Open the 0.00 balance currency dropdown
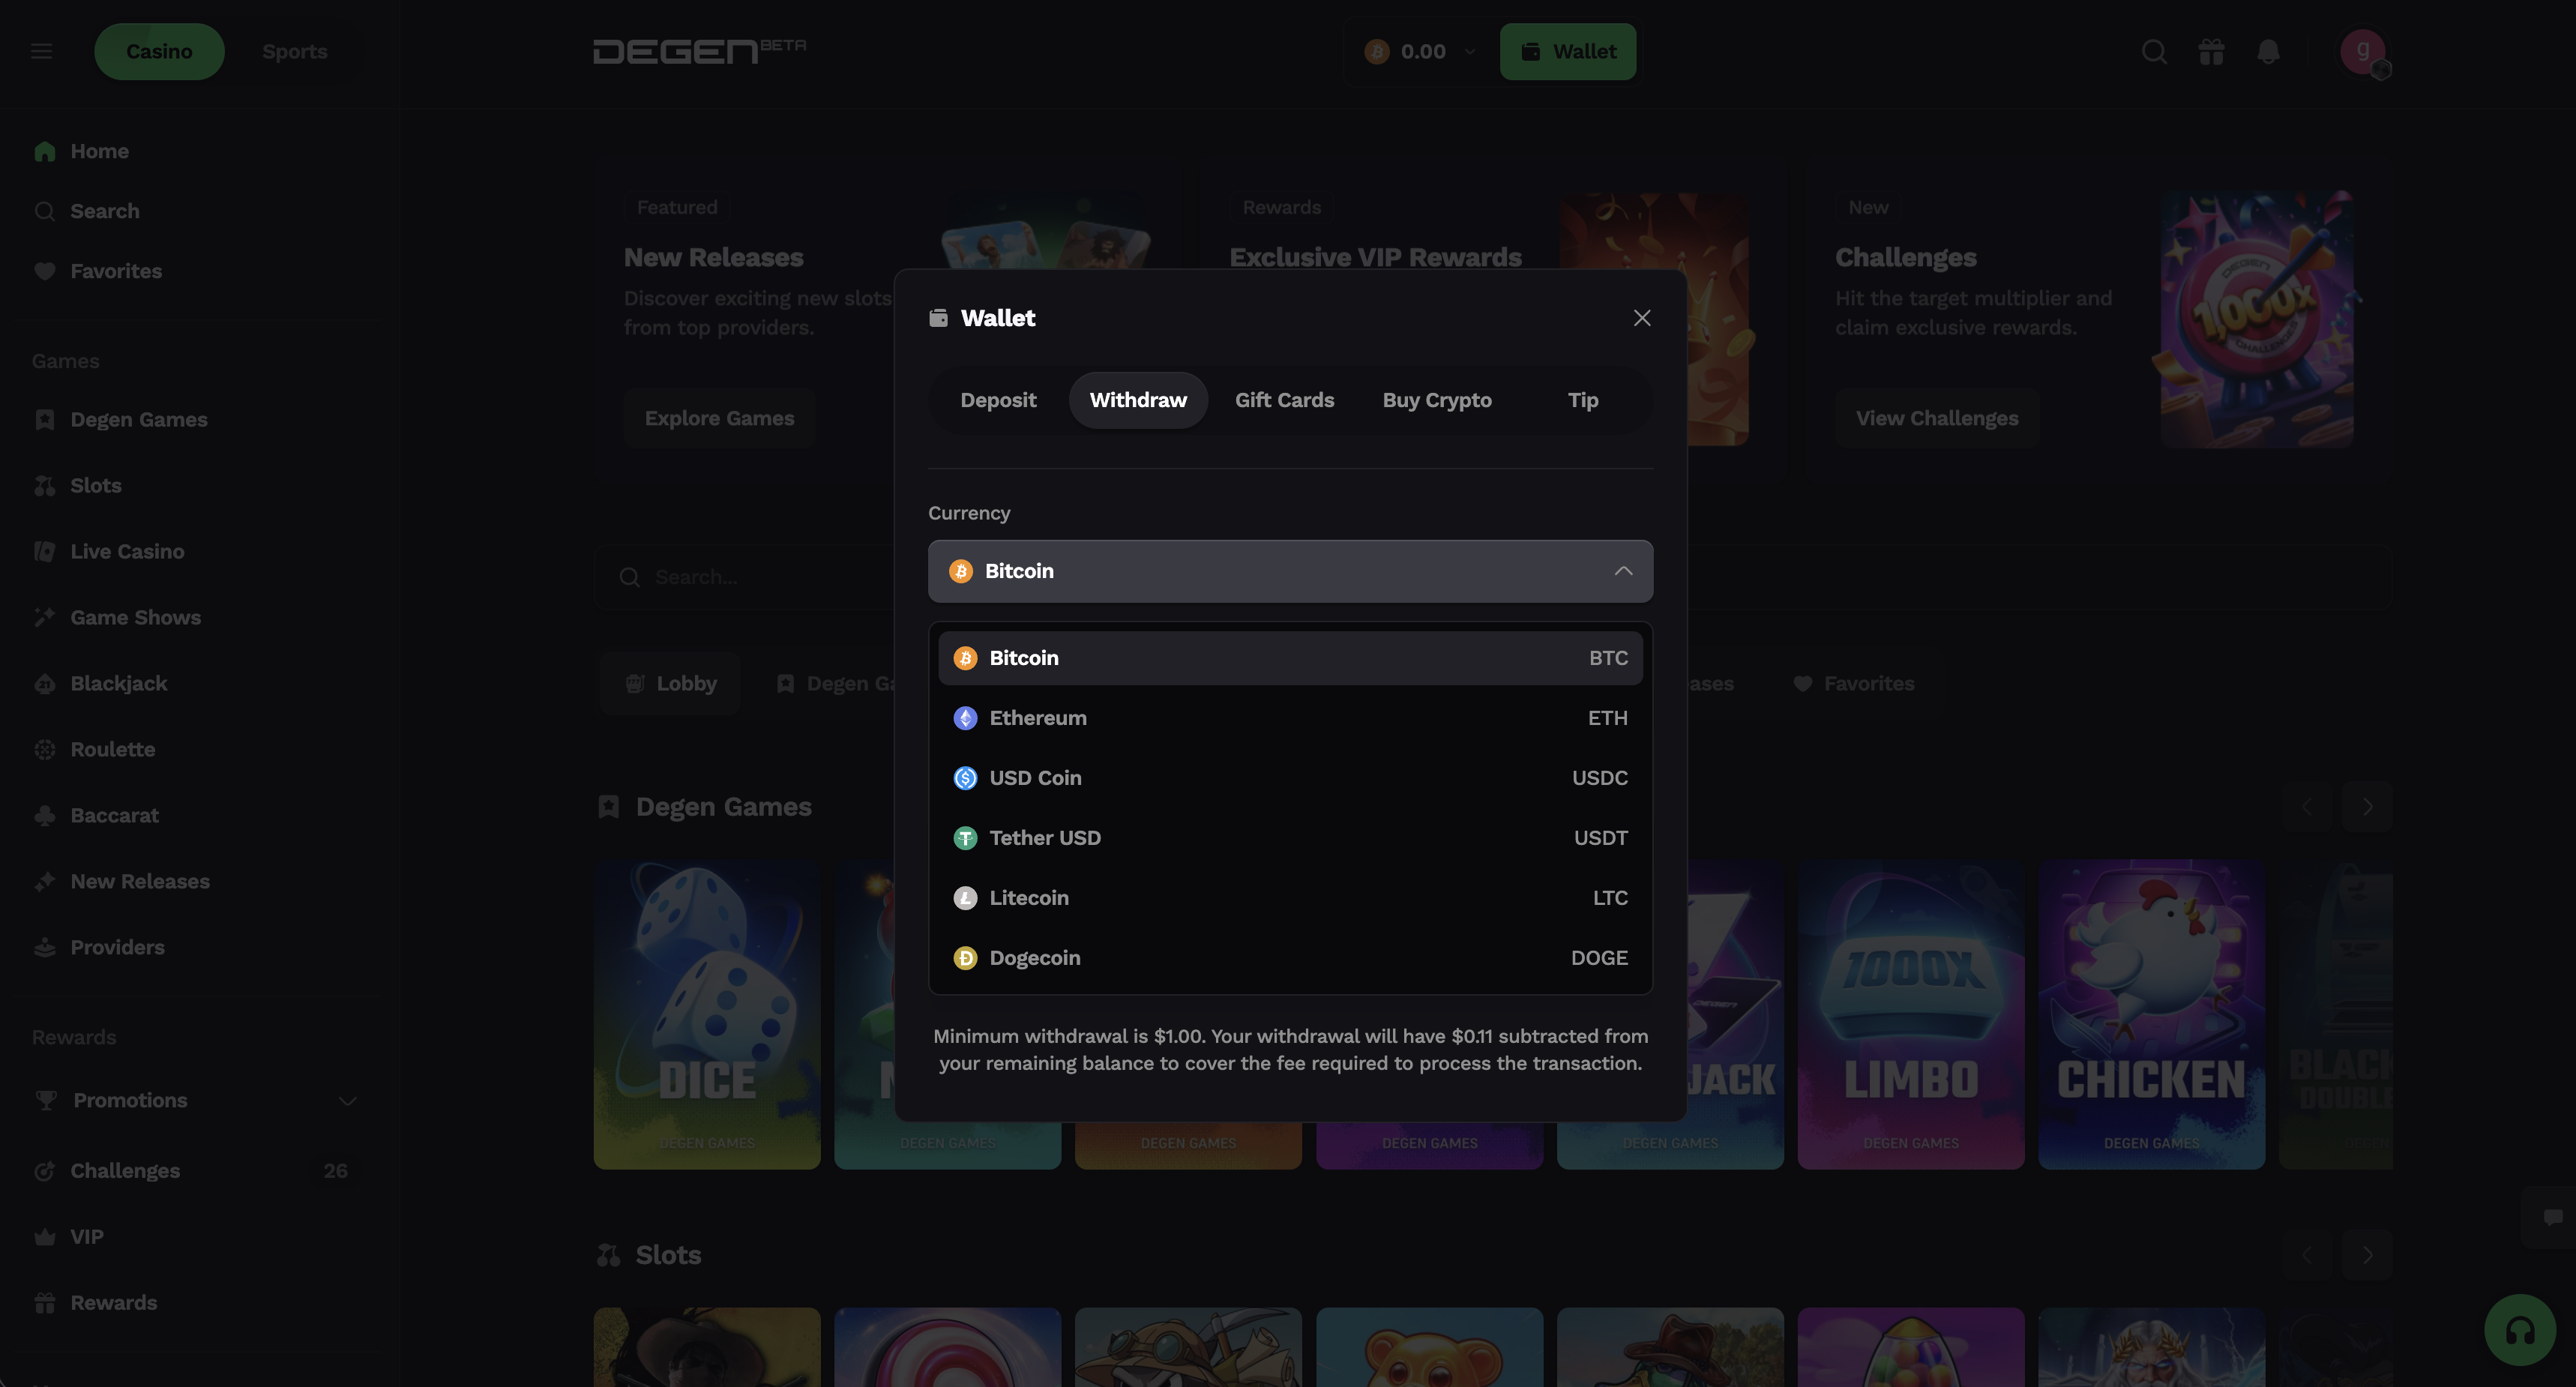The image size is (2576, 1387). [1420, 51]
